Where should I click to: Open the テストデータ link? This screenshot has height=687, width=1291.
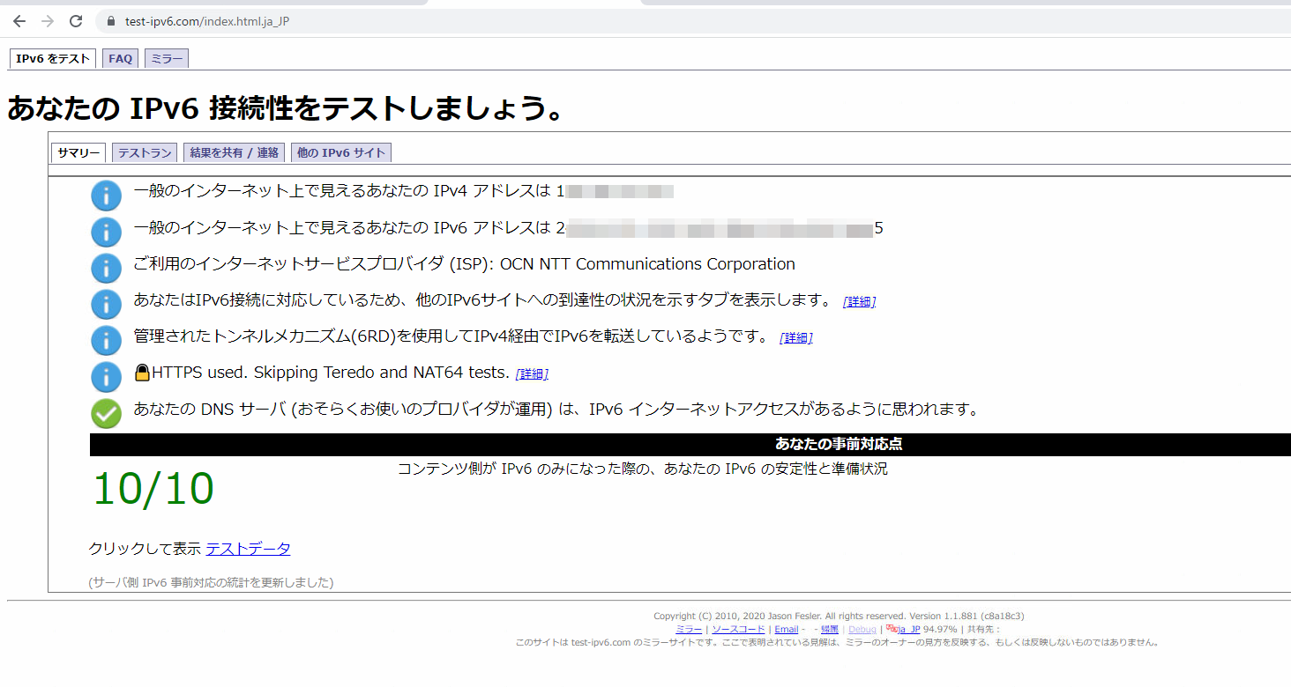(x=248, y=549)
